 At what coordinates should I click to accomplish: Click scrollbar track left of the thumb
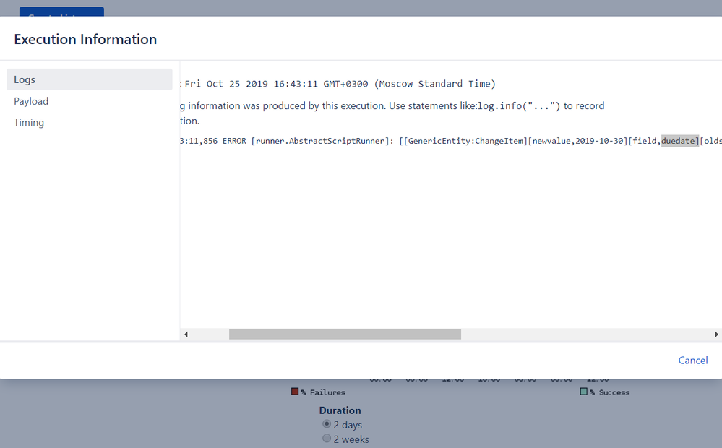coord(210,335)
